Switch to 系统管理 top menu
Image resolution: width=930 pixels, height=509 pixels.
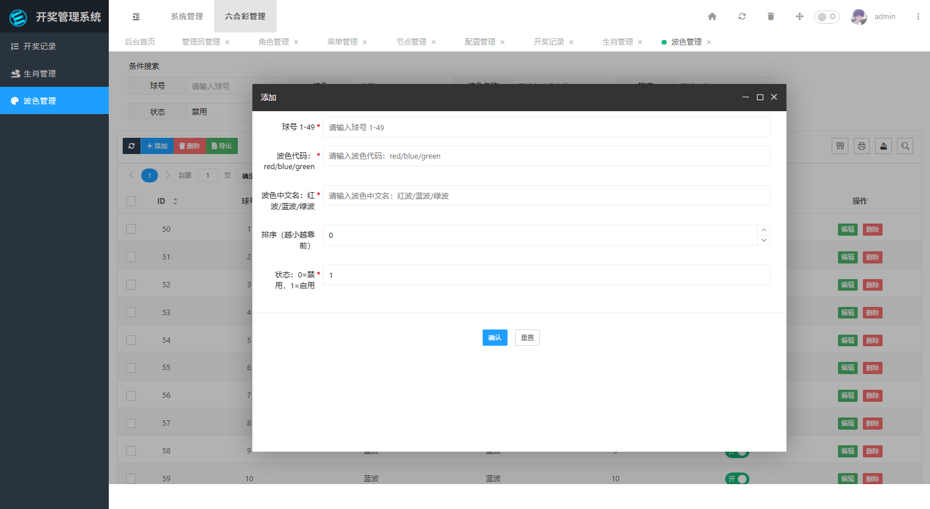pyautogui.click(x=187, y=16)
